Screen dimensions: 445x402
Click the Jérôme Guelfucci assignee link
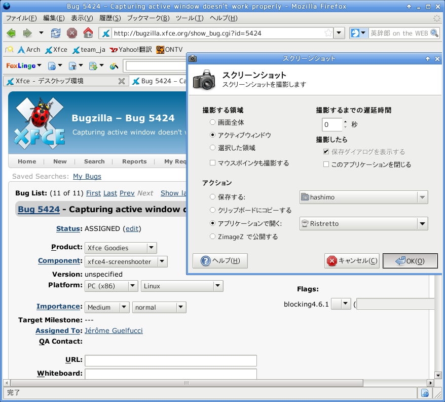coord(114,330)
